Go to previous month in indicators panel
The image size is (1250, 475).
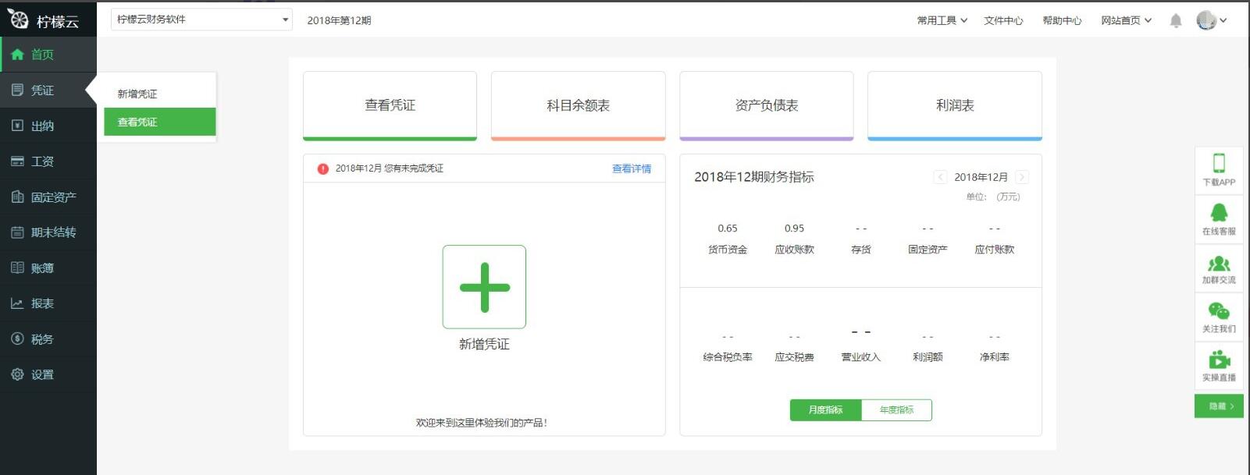point(940,177)
